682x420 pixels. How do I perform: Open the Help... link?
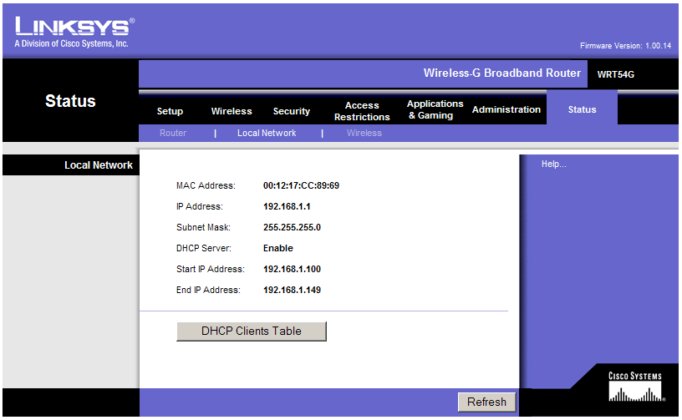click(553, 164)
